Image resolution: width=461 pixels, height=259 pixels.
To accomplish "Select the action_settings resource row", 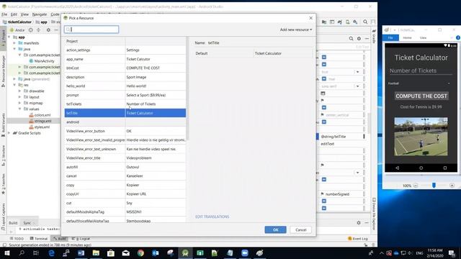I will click(x=125, y=50).
